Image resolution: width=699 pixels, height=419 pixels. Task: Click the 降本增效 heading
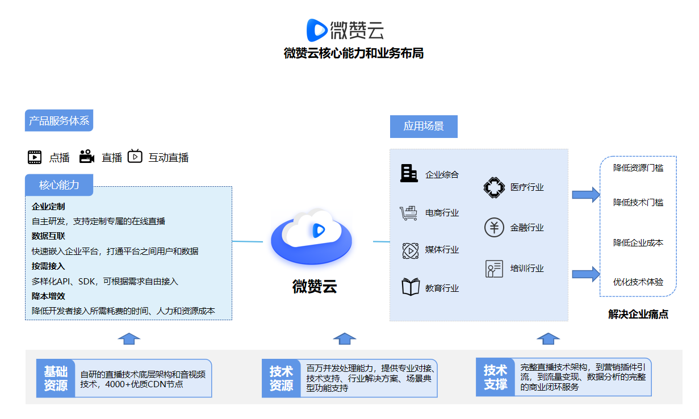48,296
